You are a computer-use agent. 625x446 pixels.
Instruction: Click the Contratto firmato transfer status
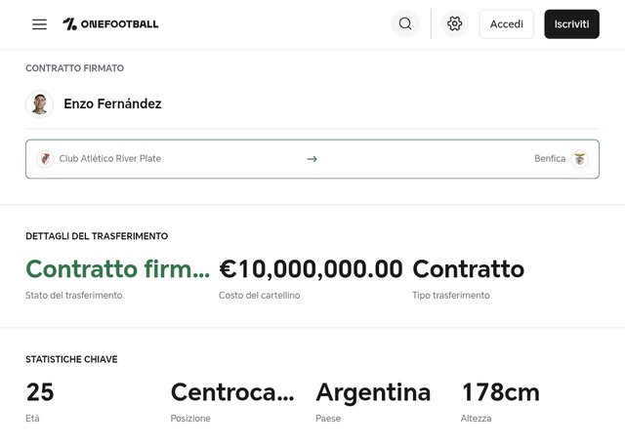(117, 269)
